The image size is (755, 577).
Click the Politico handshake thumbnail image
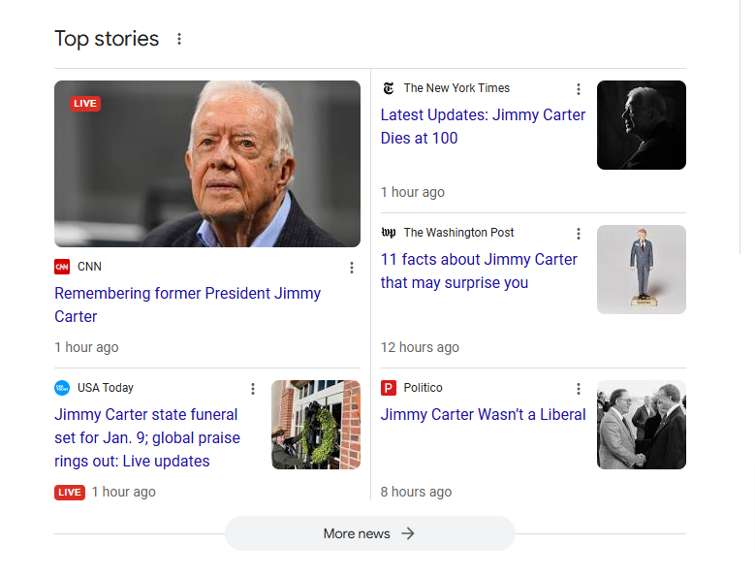click(x=641, y=424)
